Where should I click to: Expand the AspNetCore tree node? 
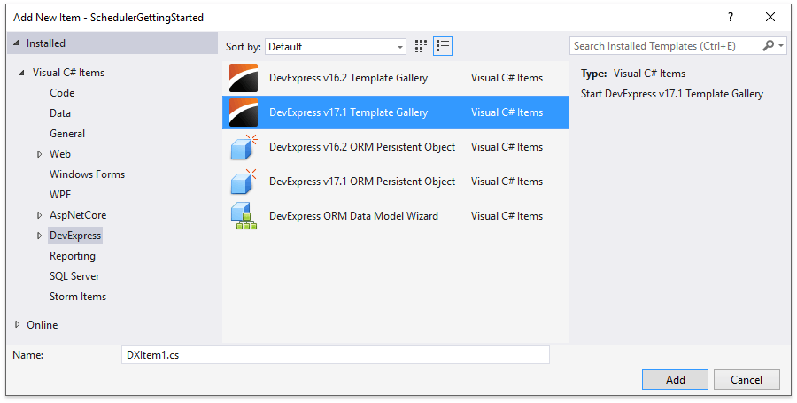click(39, 215)
